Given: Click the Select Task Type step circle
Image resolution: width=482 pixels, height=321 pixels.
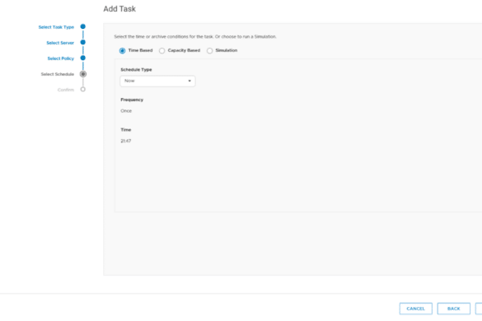Looking at the screenshot, I should (x=83, y=26).
